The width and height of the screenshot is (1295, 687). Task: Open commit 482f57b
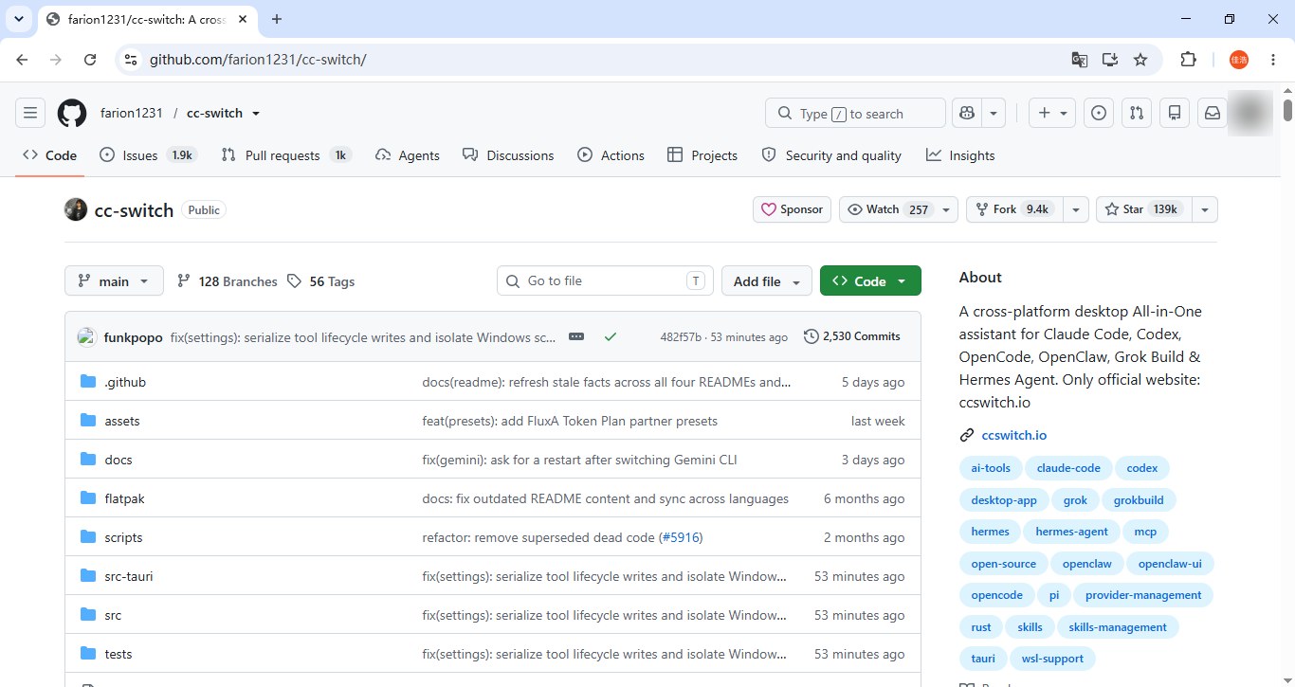point(681,337)
